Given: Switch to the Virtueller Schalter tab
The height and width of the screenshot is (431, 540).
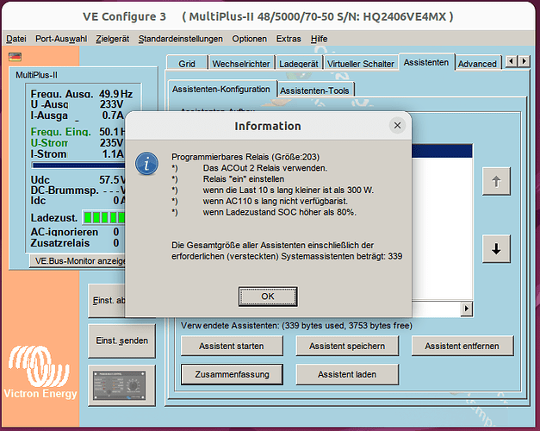Looking at the screenshot, I should pos(361,64).
